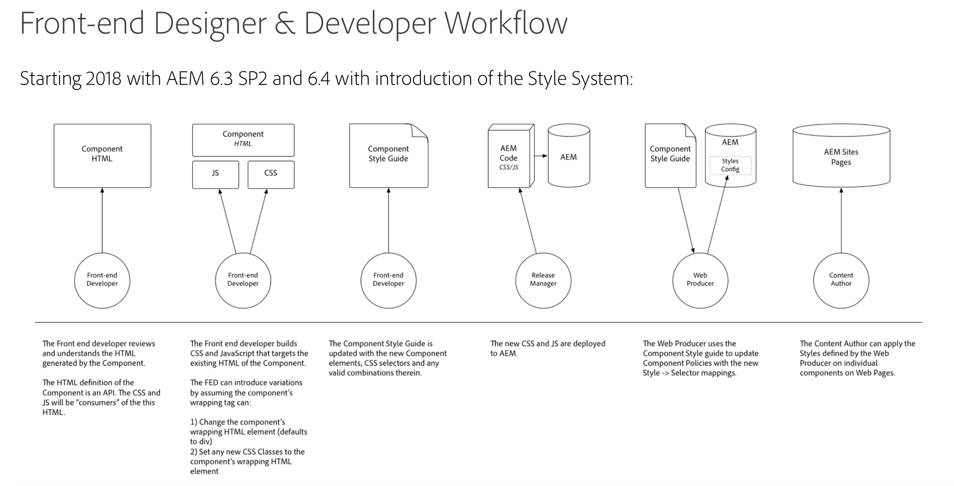Select the JS box under Component
Screen dimensions: 954x486
(215, 174)
